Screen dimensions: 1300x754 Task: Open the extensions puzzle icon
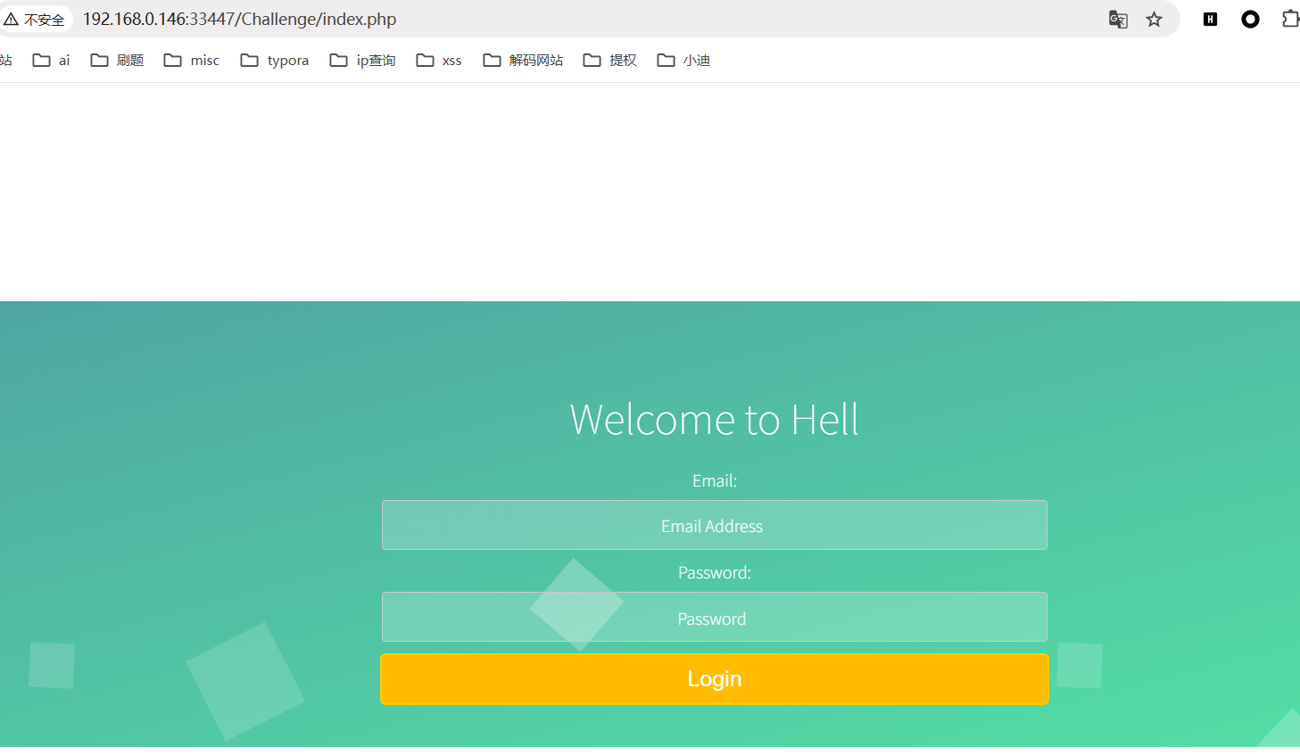click(1290, 19)
